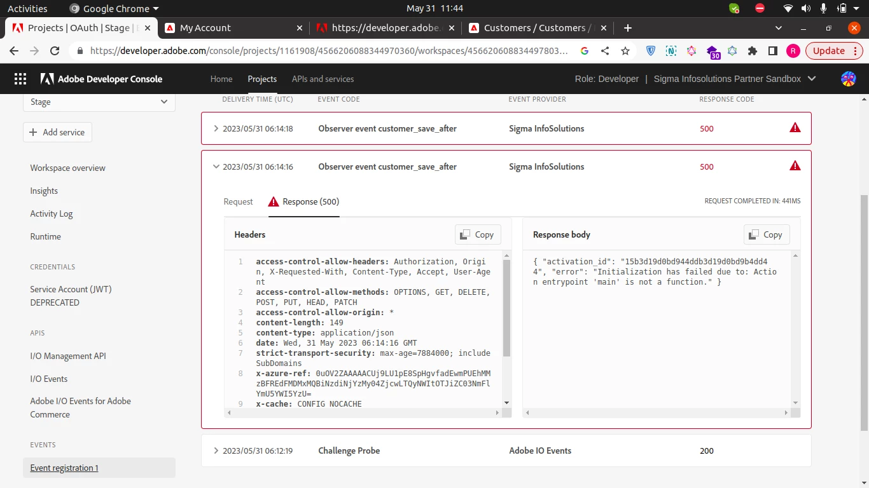The image size is (869, 488).
Task: Open the Bitwarden shield extension
Action: click(651, 51)
